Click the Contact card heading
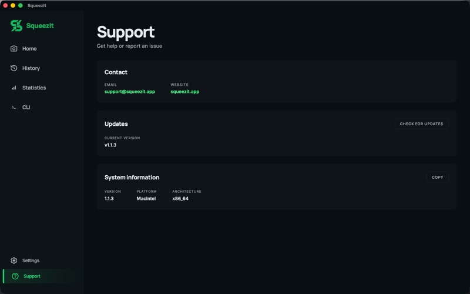The image size is (470, 294). pyautogui.click(x=116, y=72)
